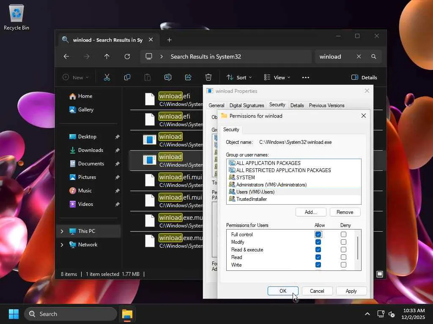Click the Rename icon in toolbar

(168, 77)
